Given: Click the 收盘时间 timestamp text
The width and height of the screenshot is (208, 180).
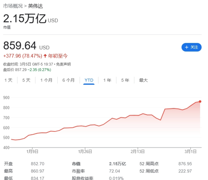Looking at the screenshot, I should tap(28, 64).
